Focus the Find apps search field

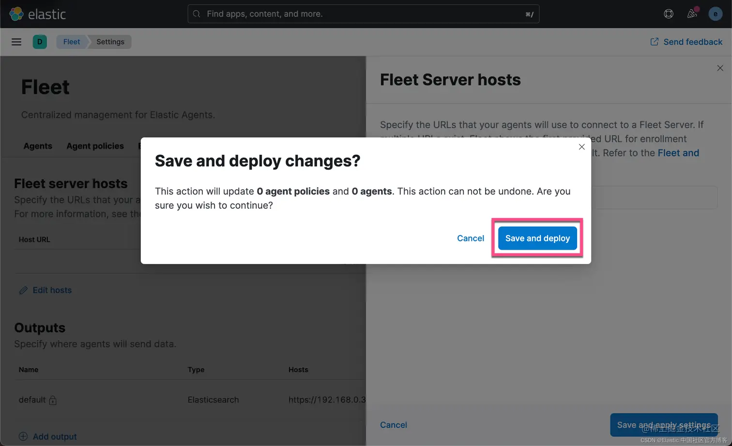point(363,14)
